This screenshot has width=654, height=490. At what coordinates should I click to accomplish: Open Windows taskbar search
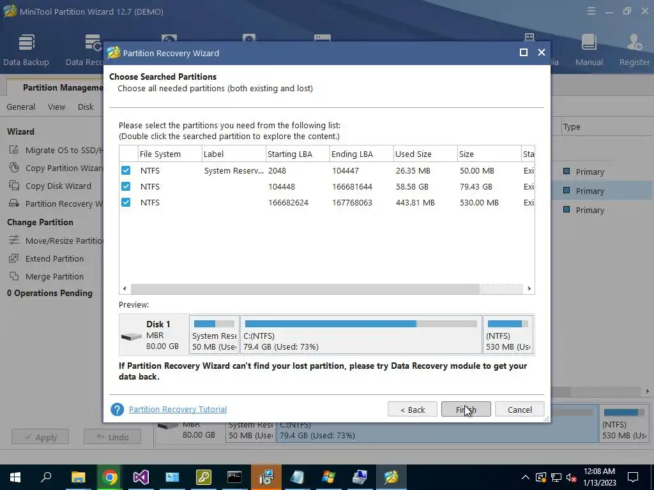[46, 477]
